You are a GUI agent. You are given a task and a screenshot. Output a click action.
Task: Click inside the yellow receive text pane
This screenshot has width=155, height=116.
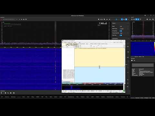click(99, 57)
